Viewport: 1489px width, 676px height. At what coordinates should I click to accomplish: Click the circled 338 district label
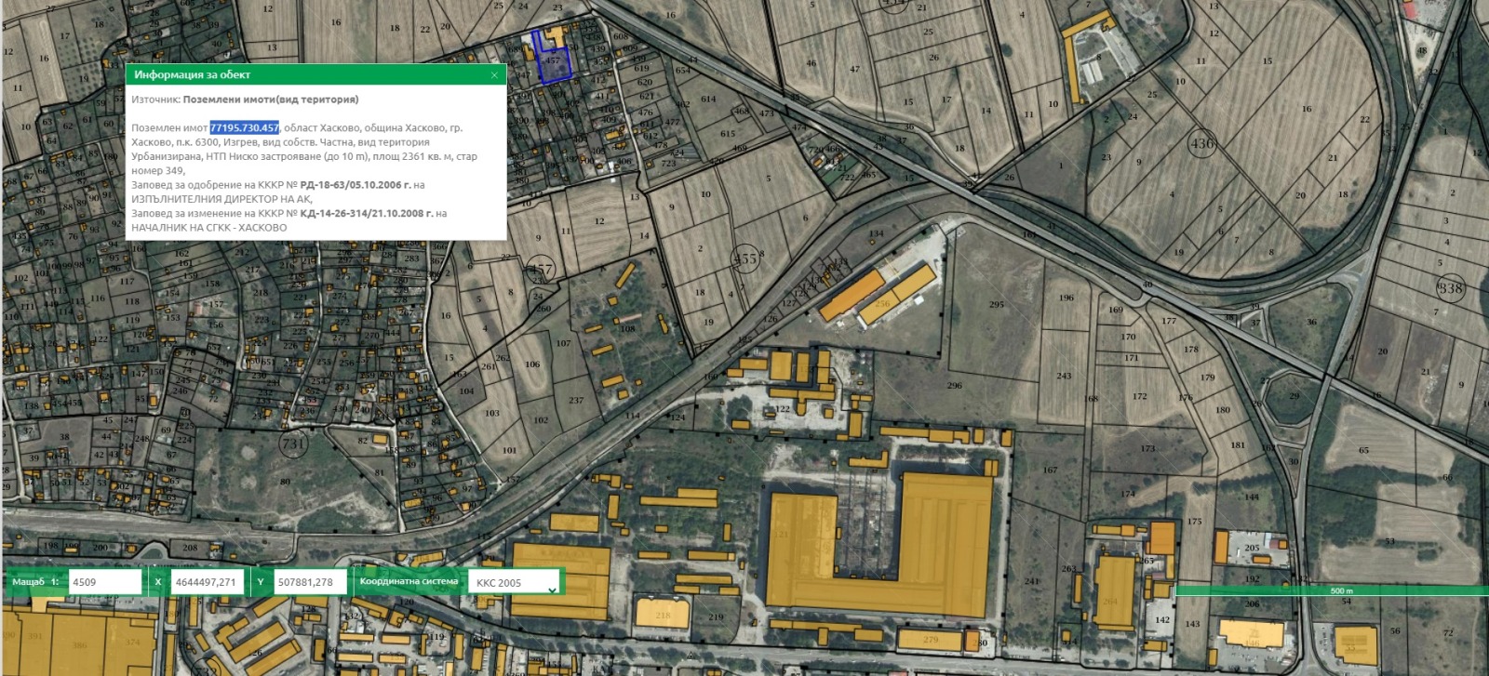click(1450, 288)
